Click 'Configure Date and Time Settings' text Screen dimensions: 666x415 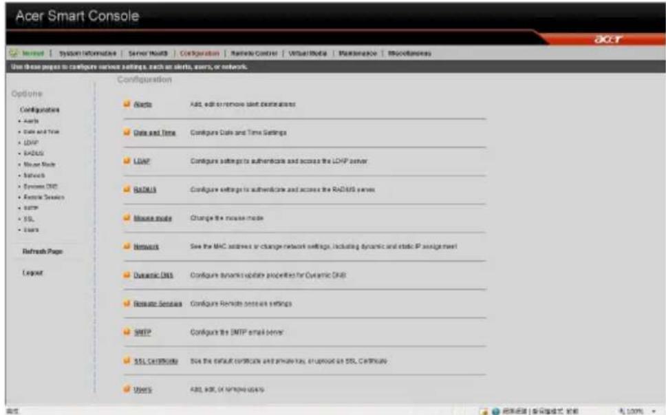238,133
